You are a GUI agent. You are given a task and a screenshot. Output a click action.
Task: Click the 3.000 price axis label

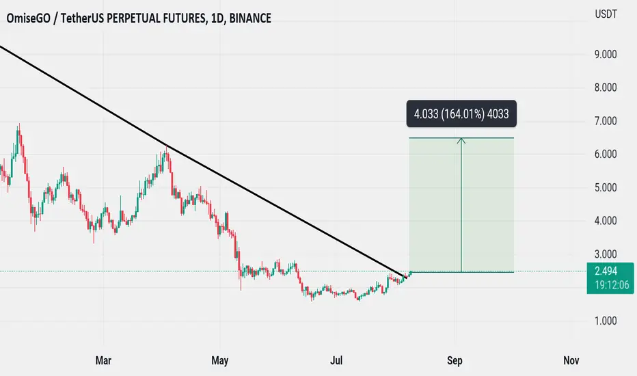pyautogui.click(x=606, y=254)
